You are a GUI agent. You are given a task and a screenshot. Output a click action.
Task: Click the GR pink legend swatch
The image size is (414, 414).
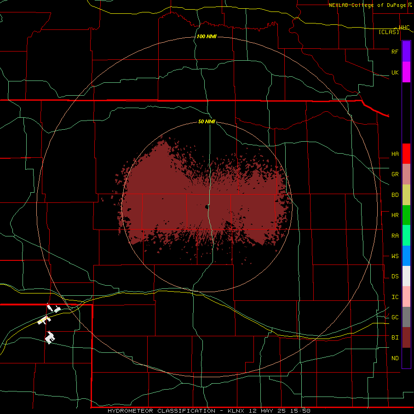(406, 174)
